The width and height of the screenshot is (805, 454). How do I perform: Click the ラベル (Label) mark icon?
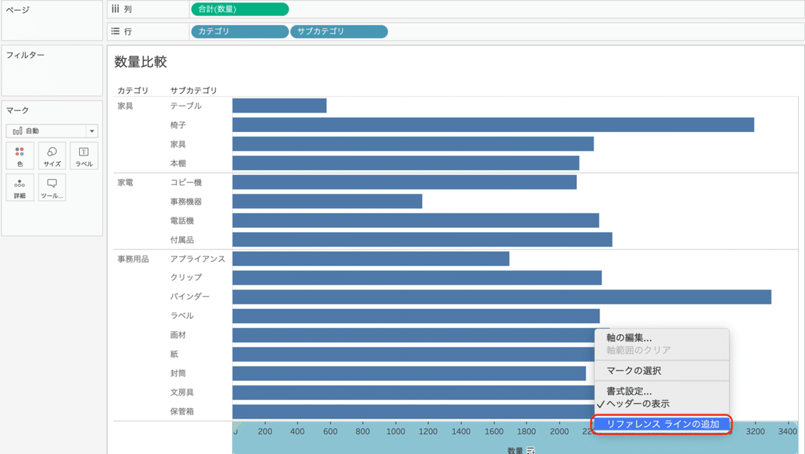point(84,156)
